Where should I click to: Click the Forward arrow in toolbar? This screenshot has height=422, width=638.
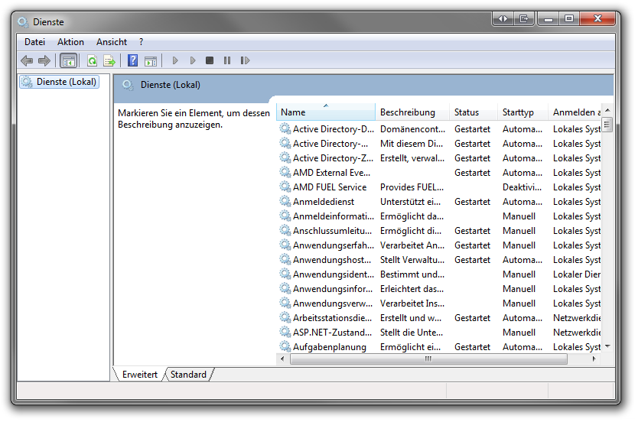tap(44, 60)
